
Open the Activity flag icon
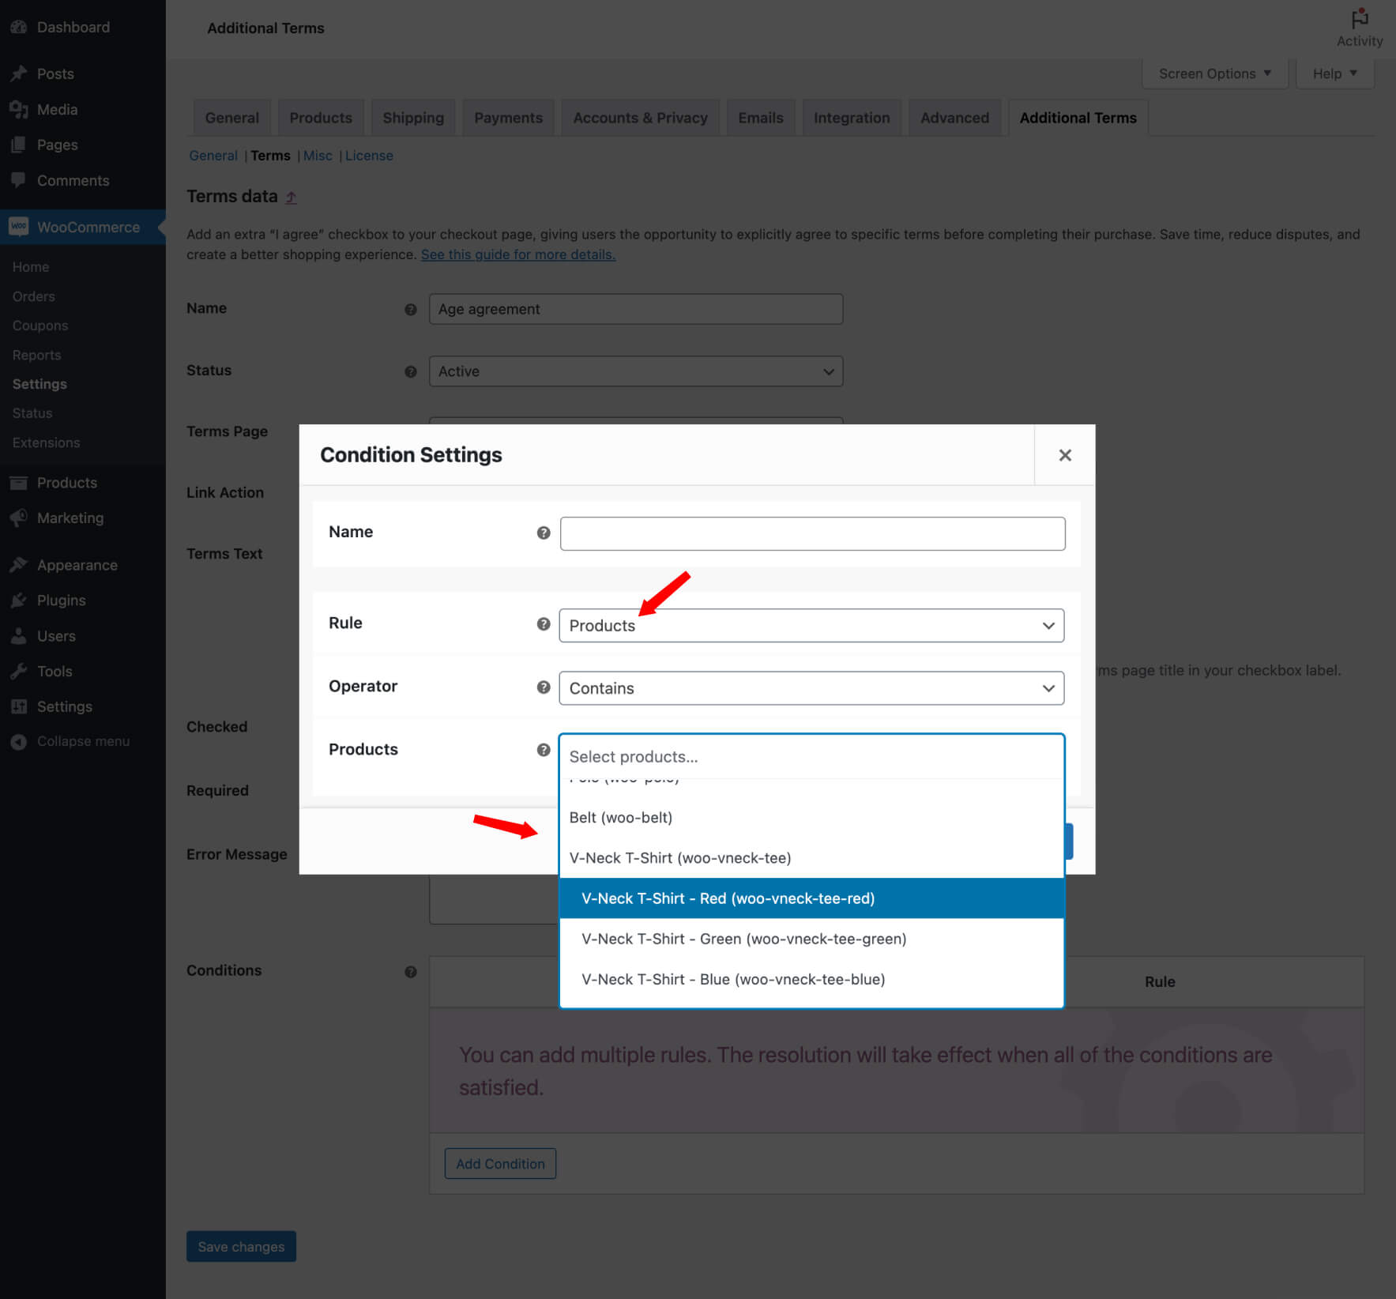(1360, 18)
